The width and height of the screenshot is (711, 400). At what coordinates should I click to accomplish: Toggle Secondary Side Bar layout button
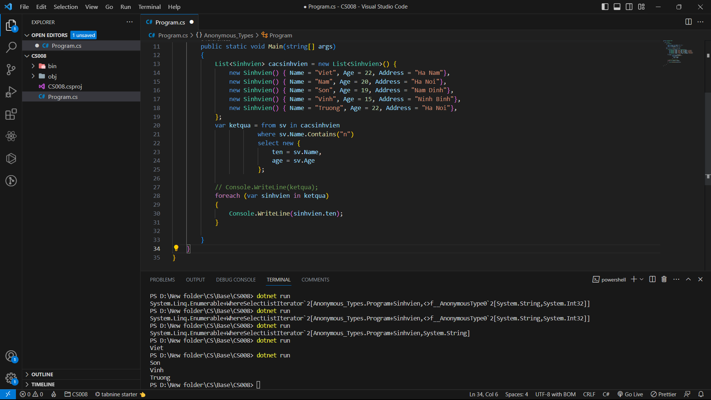[629, 7]
